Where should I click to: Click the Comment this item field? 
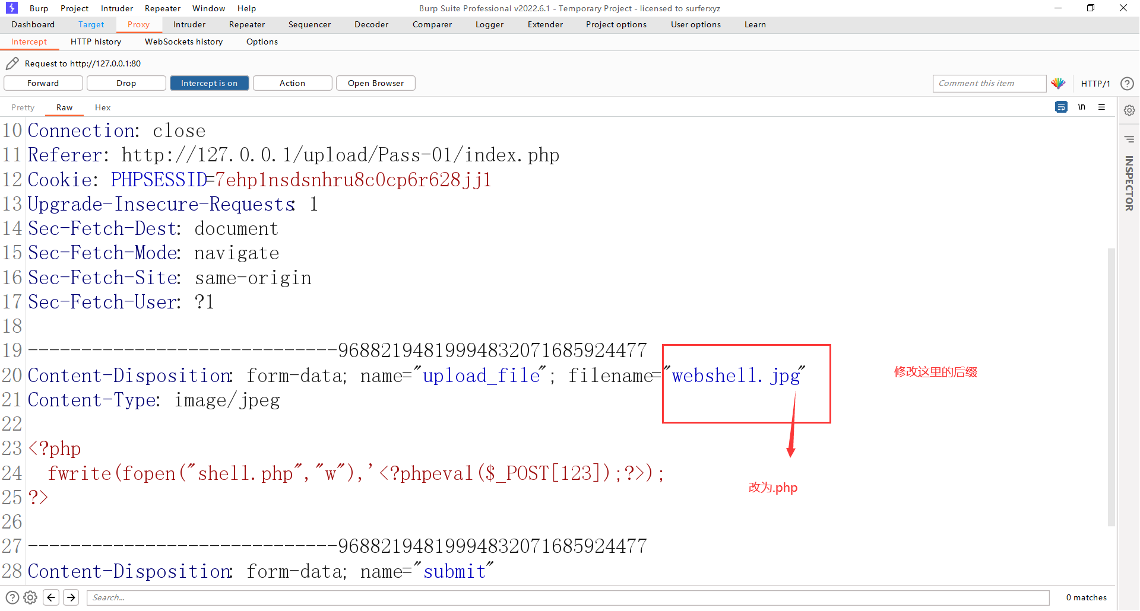click(989, 83)
